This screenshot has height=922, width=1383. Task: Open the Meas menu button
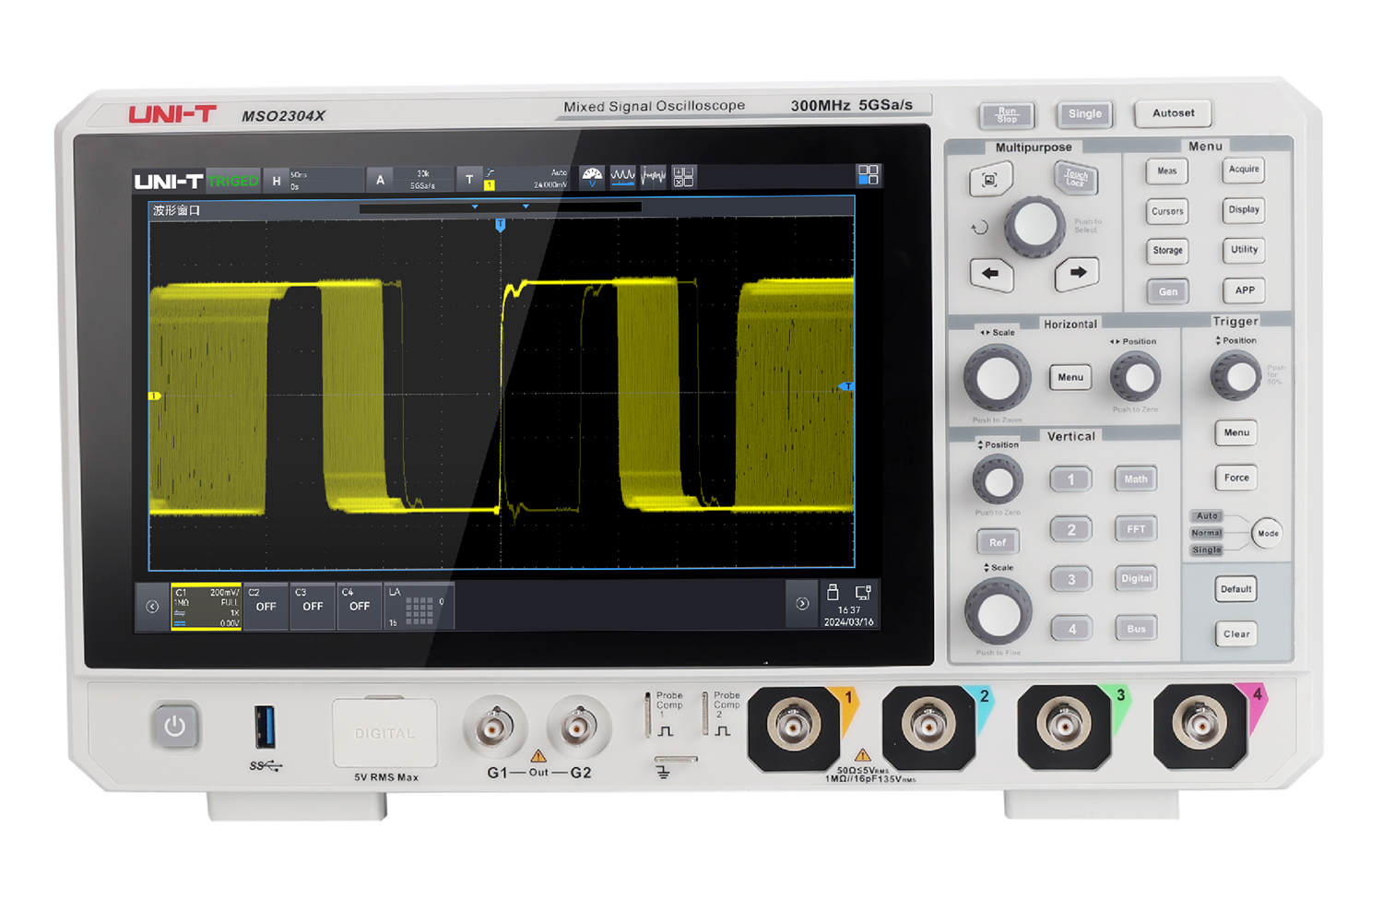point(1167,171)
